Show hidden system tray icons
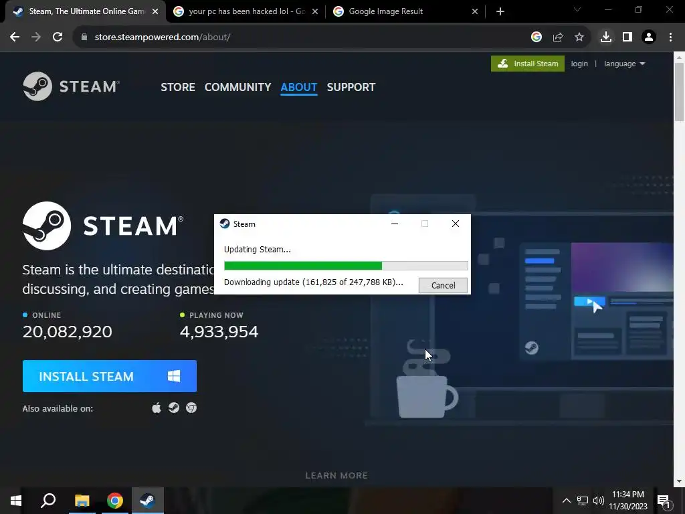 pos(566,501)
